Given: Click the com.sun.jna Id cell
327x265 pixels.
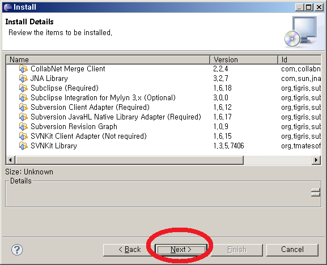Looking at the screenshot, I should click(301, 78).
